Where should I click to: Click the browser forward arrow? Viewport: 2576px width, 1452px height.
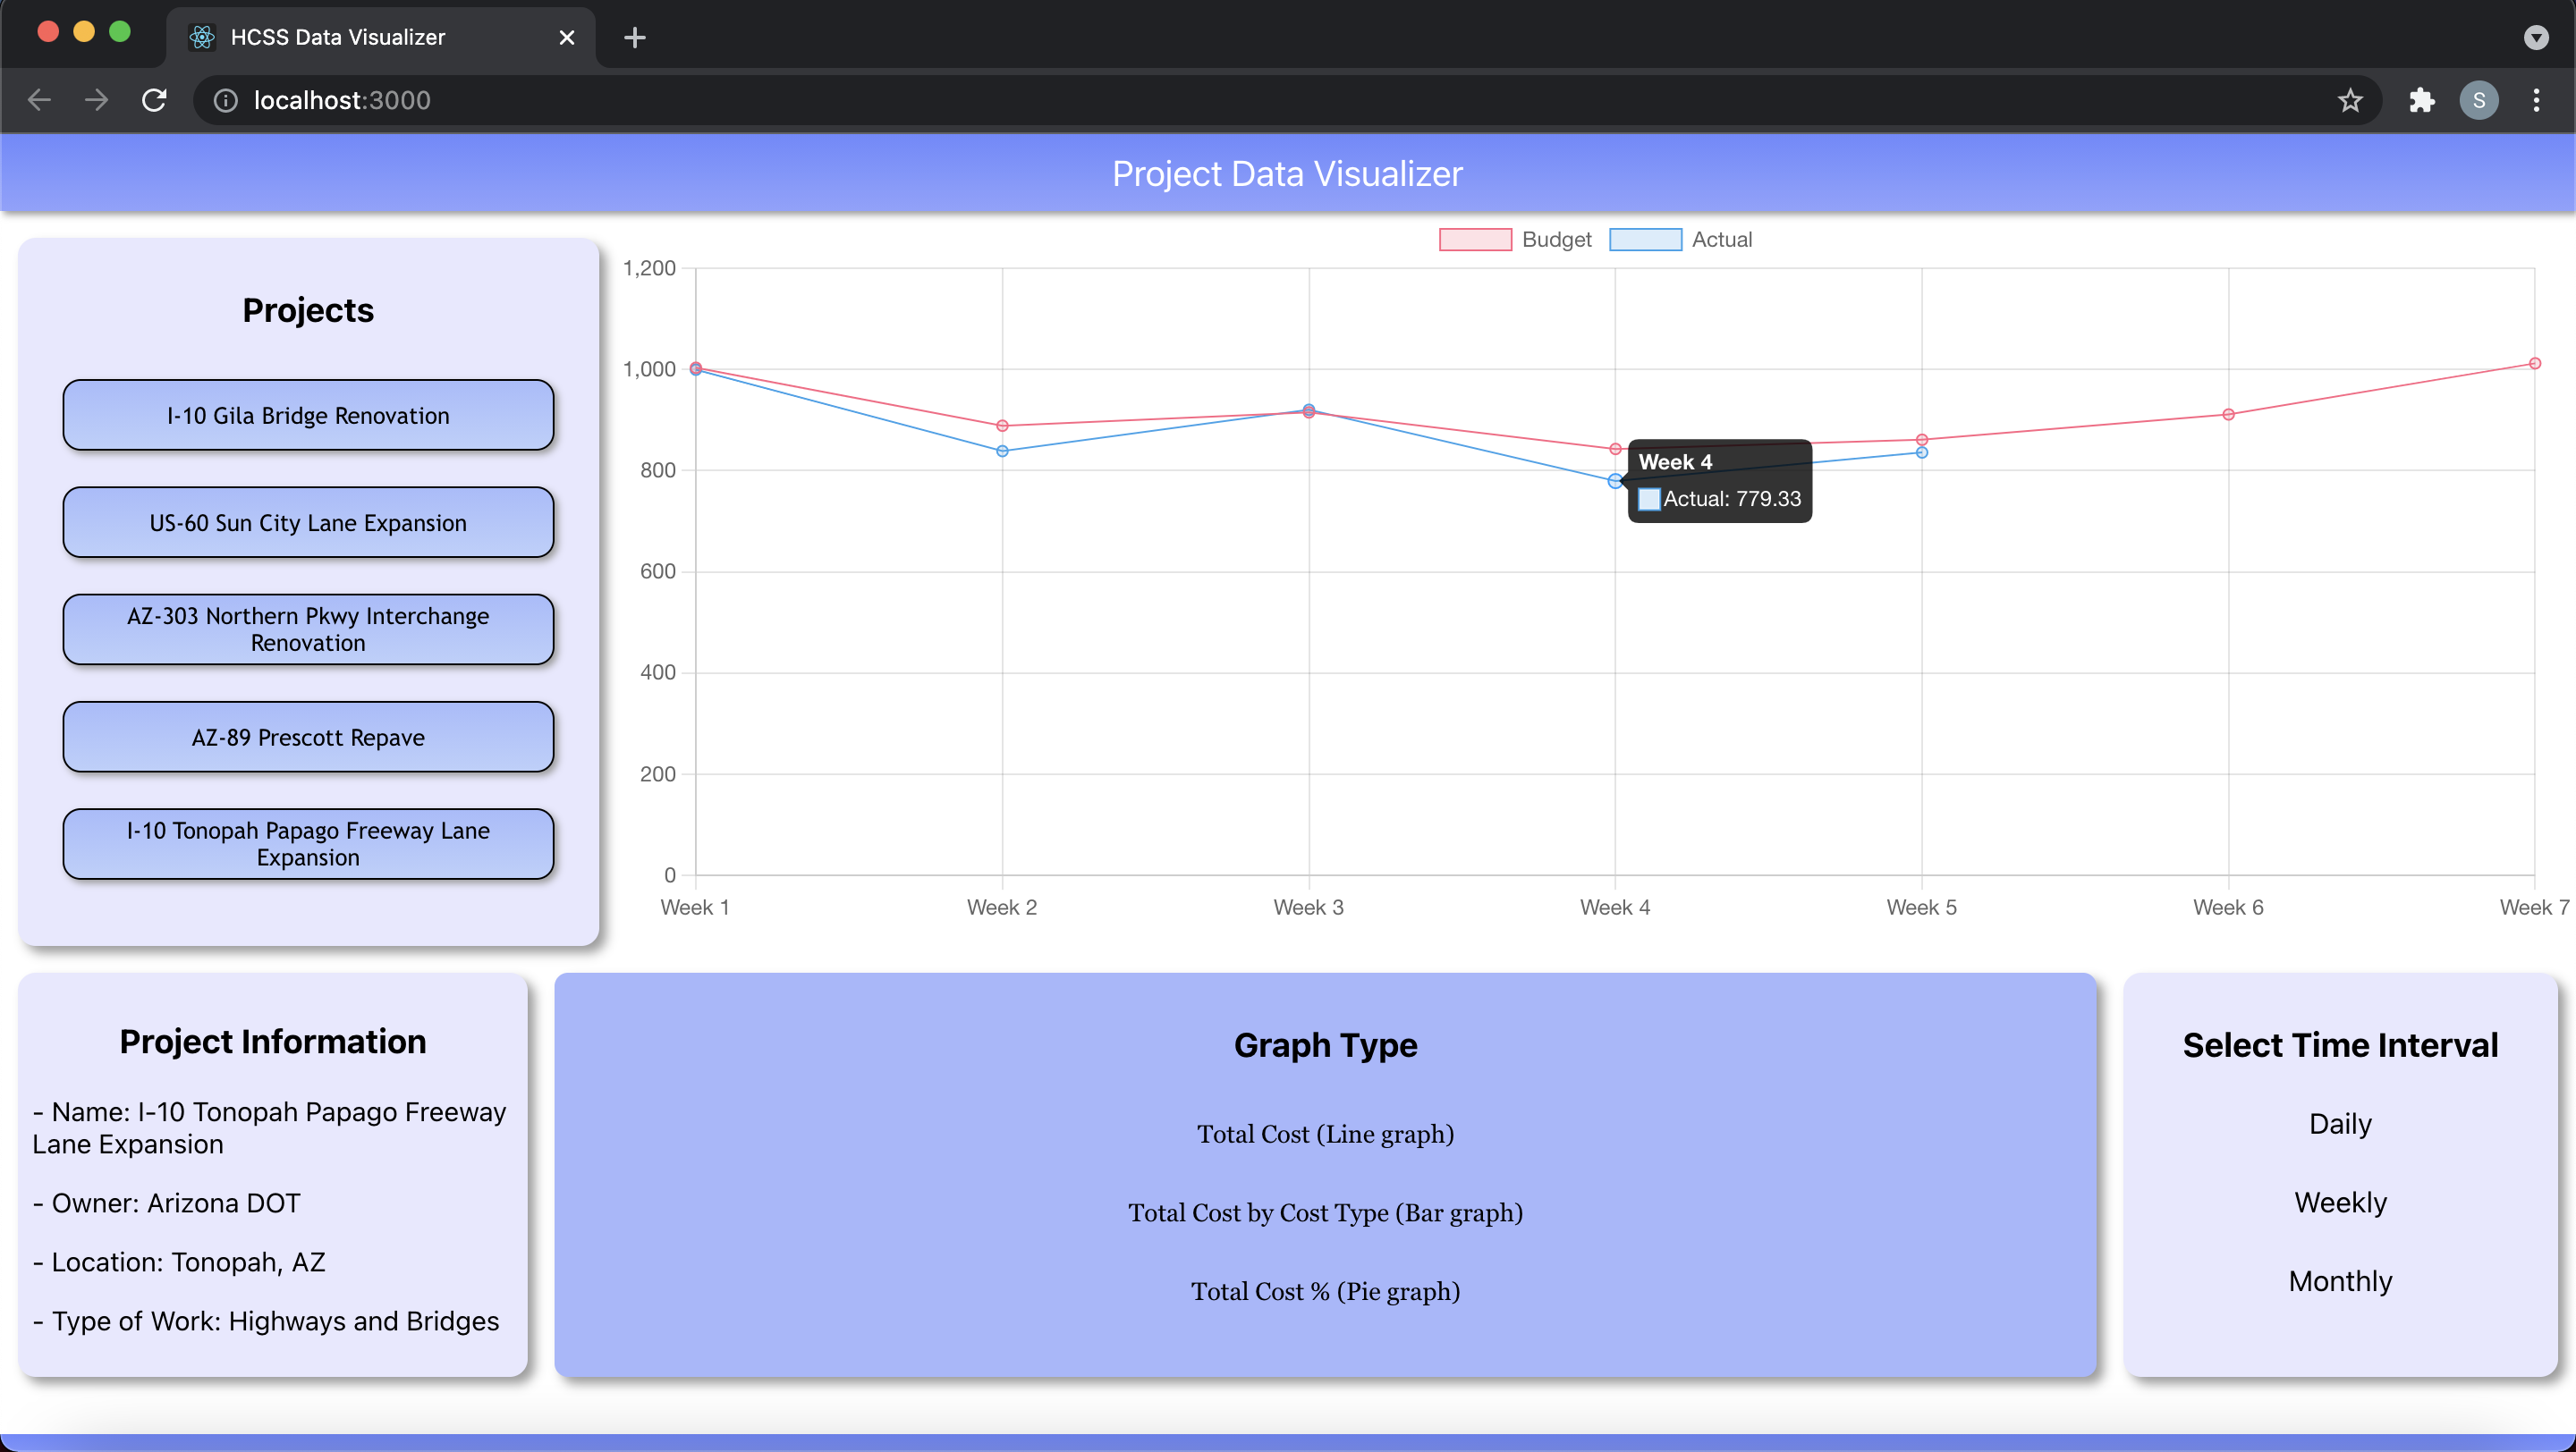(x=97, y=100)
